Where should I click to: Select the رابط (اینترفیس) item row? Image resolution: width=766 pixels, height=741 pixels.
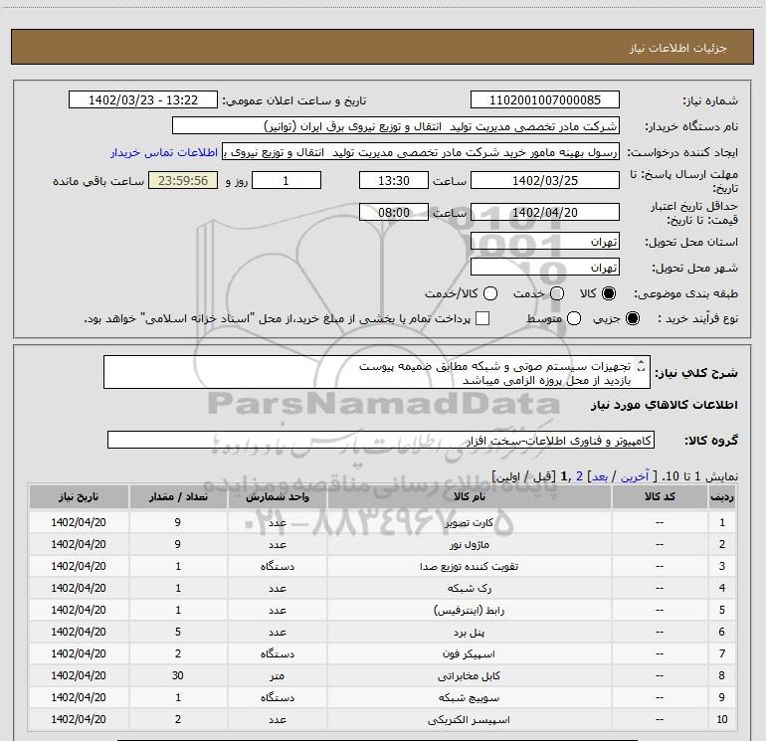tap(382, 610)
